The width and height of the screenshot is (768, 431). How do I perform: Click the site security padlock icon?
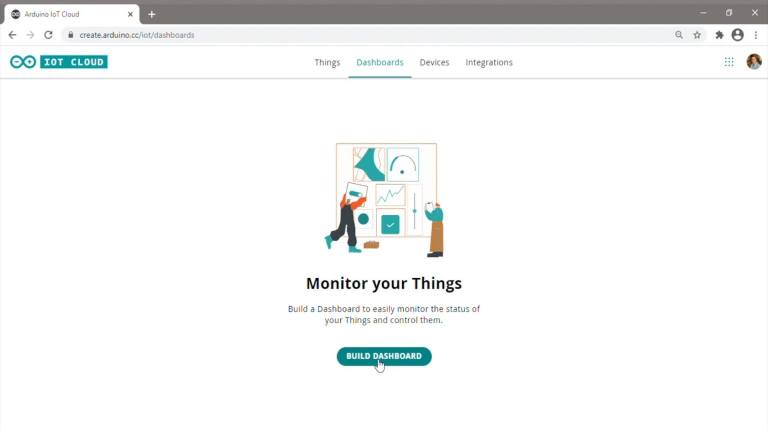[70, 35]
